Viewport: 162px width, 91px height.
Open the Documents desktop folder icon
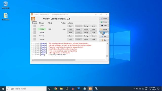(x=6, y=17)
